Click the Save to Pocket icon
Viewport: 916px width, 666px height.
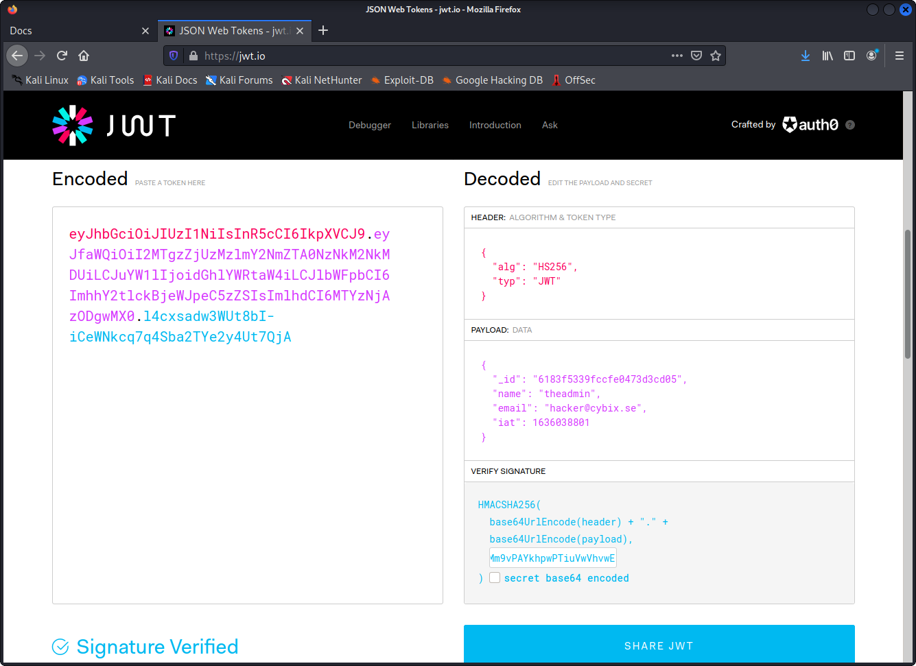[x=696, y=56]
